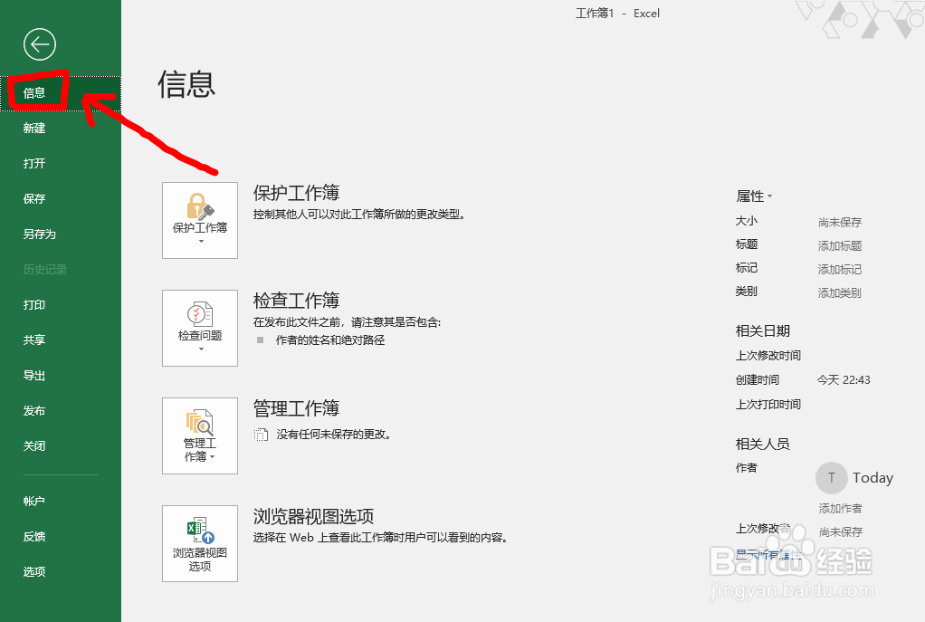925x622 pixels.
Task: Open the author avatar icon labeled Today
Action: coord(831,477)
